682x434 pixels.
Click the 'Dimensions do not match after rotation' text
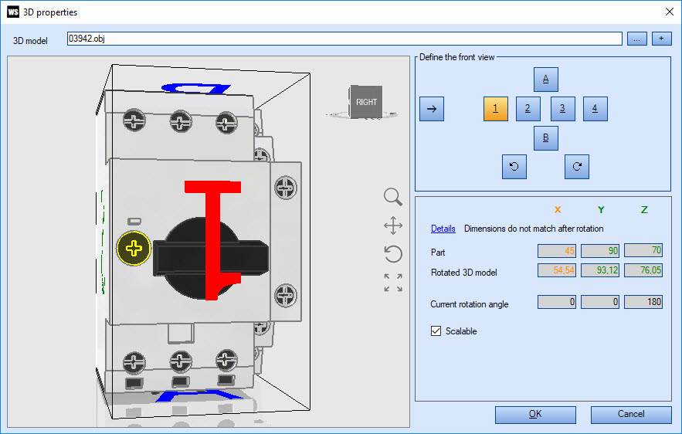[534, 229]
